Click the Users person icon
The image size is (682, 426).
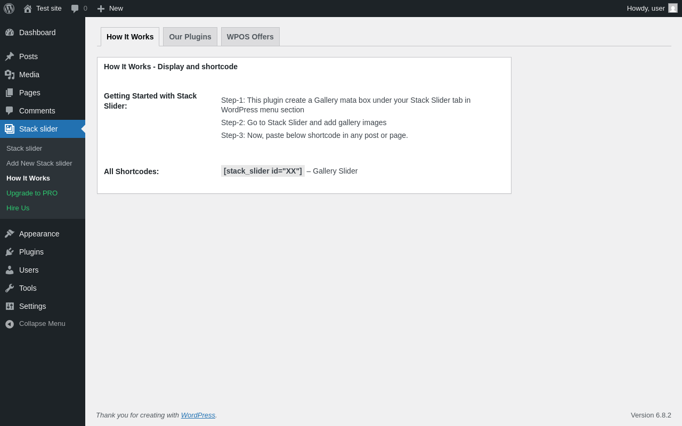tap(10, 270)
